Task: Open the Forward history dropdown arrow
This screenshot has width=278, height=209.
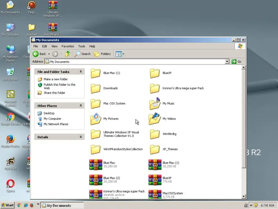Action: 61,54
